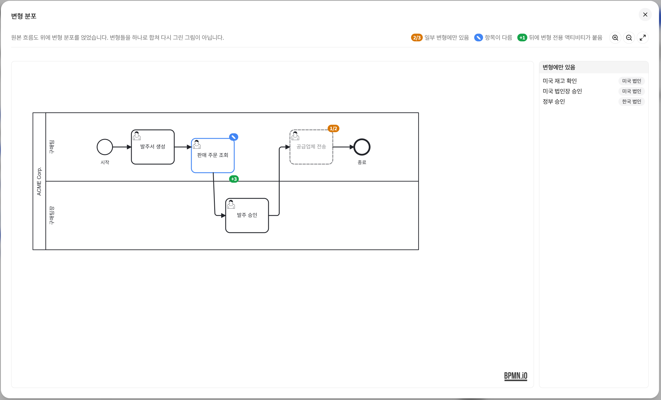
Task: Close the 변형 분포 dialog
Action: 645,15
